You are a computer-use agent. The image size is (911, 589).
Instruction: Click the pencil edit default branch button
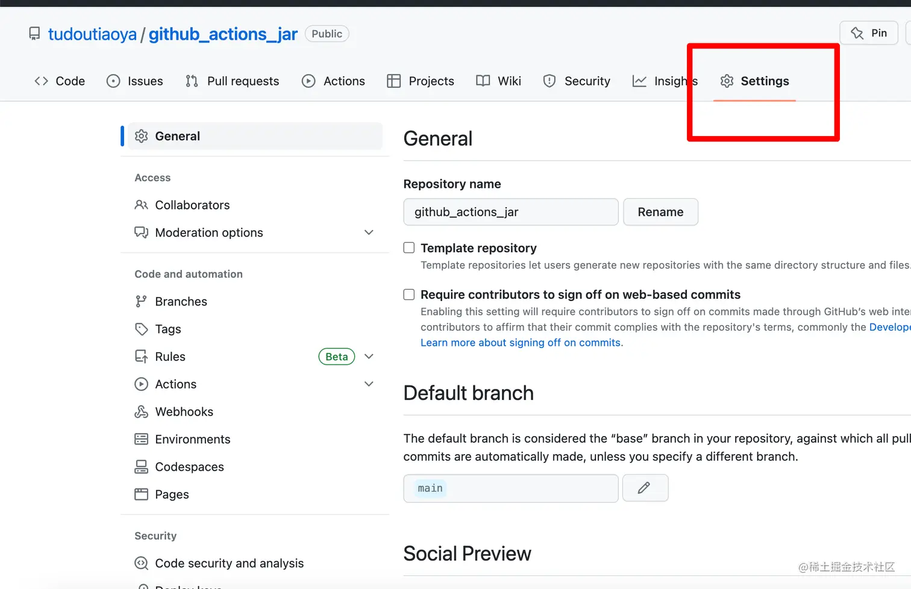pyautogui.click(x=645, y=488)
